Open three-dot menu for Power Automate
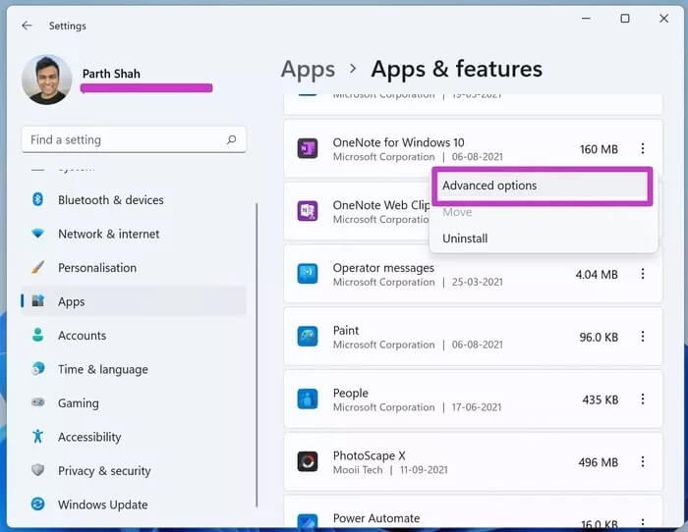This screenshot has width=688, height=532. point(643,522)
